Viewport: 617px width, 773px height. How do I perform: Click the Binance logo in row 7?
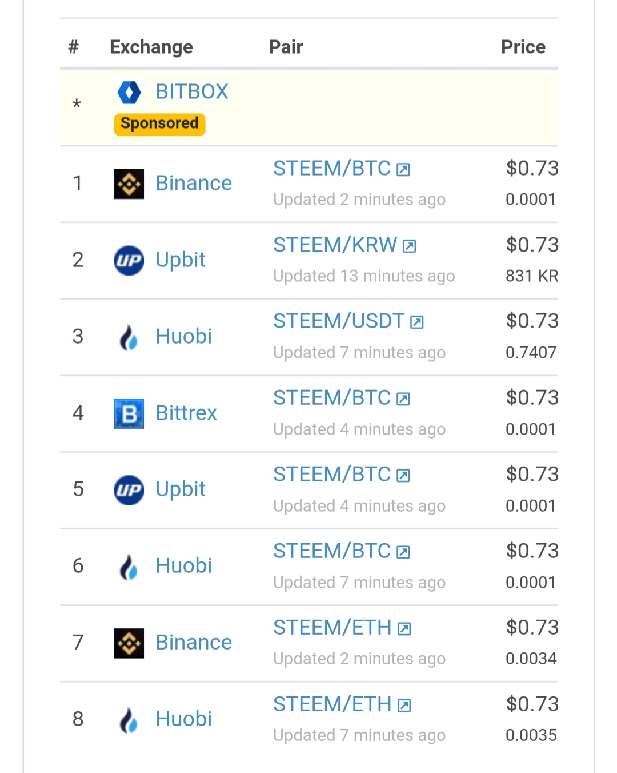tap(129, 643)
